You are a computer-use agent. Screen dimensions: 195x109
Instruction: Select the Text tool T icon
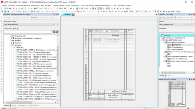coord(155,12)
